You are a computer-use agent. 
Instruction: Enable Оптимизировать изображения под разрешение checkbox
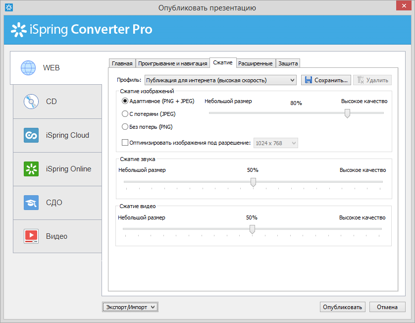pos(125,143)
